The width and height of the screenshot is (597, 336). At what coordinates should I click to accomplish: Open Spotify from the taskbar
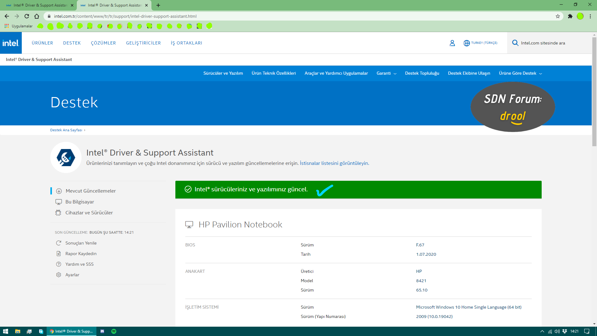click(114, 331)
